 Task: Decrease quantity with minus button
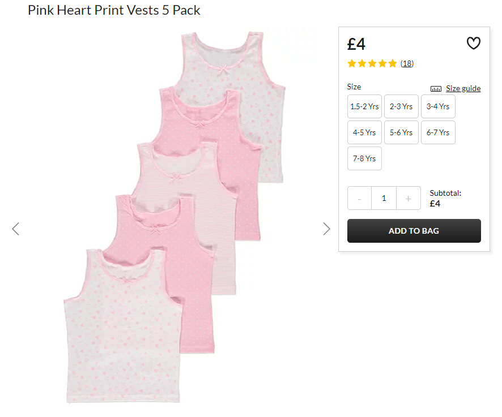(360, 198)
